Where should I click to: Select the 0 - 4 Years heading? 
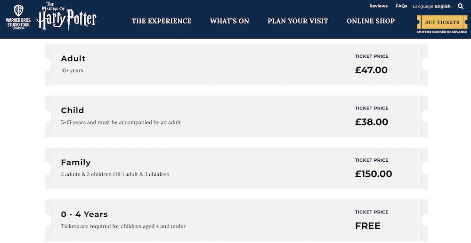click(84, 214)
